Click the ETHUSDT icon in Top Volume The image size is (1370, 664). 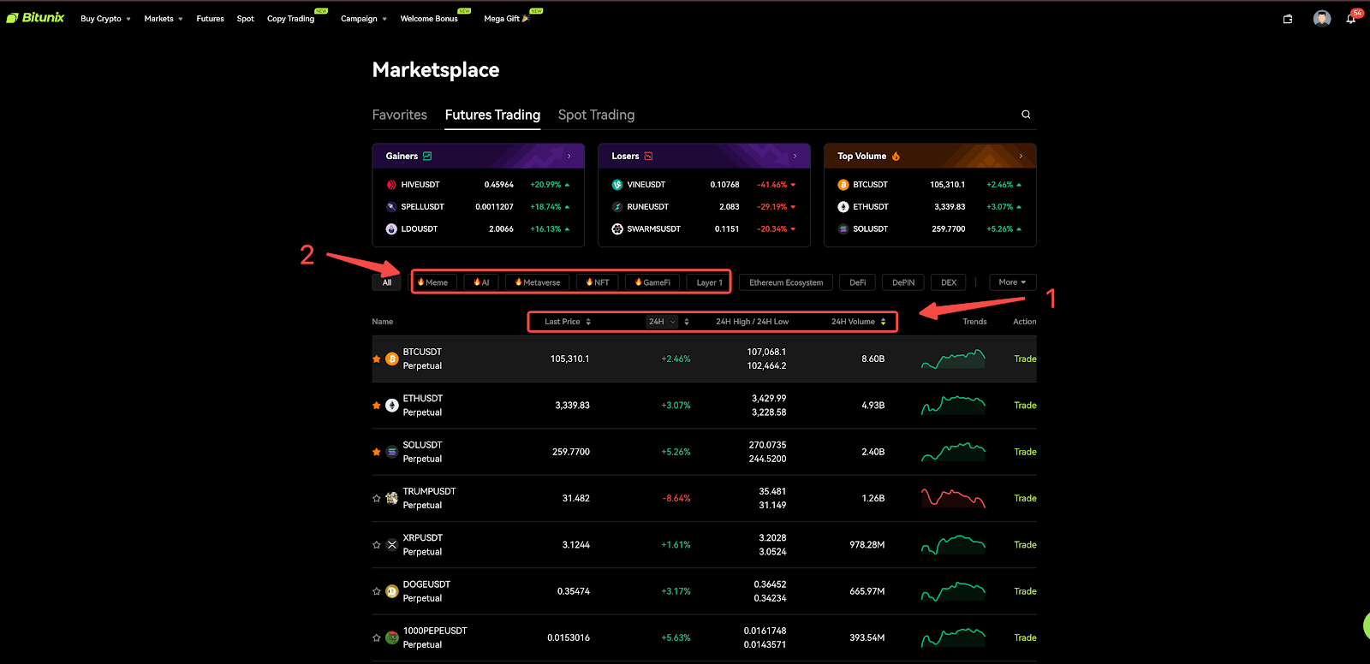point(843,207)
